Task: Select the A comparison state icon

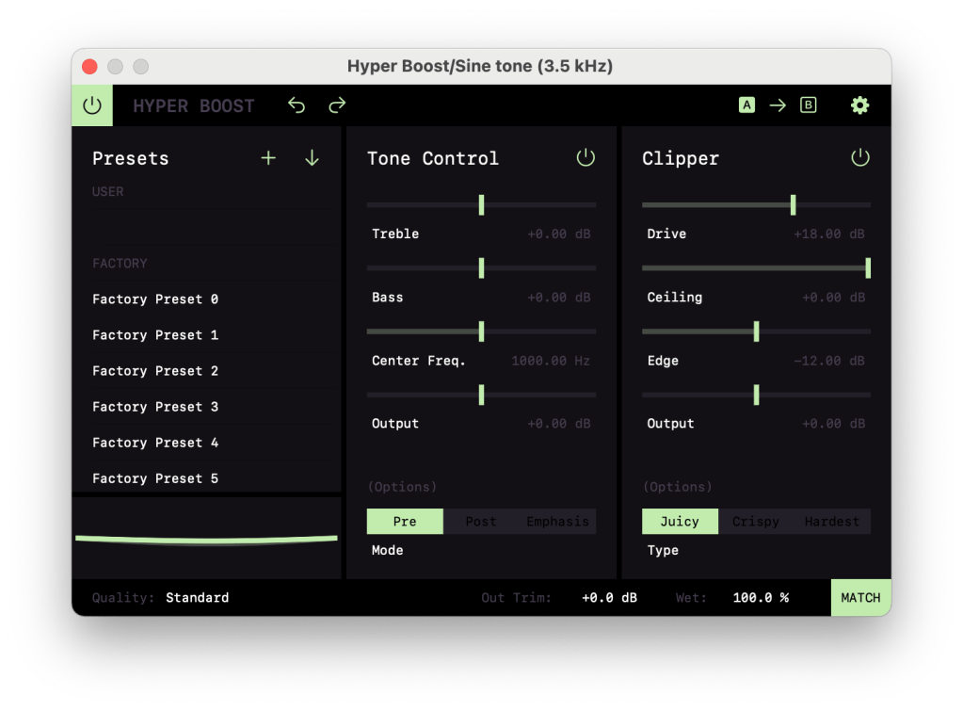Action: tap(746, 105)
